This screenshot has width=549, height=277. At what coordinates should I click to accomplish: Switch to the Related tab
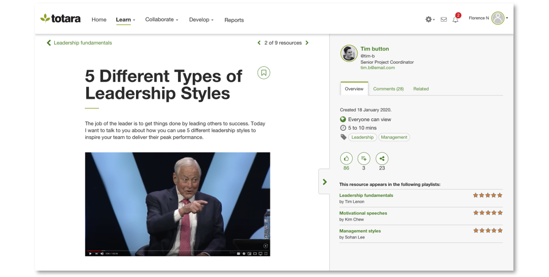tap(421, 89)
